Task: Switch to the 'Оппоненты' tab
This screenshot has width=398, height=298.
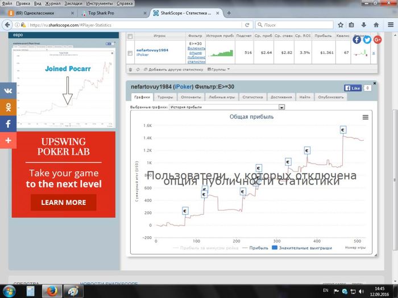Action: click(x=191, y=97)
